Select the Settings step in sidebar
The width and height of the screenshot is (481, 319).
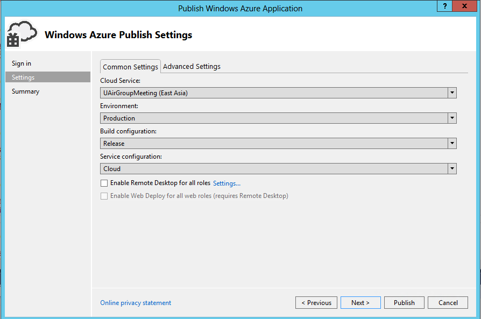click(x=23, y=77)
